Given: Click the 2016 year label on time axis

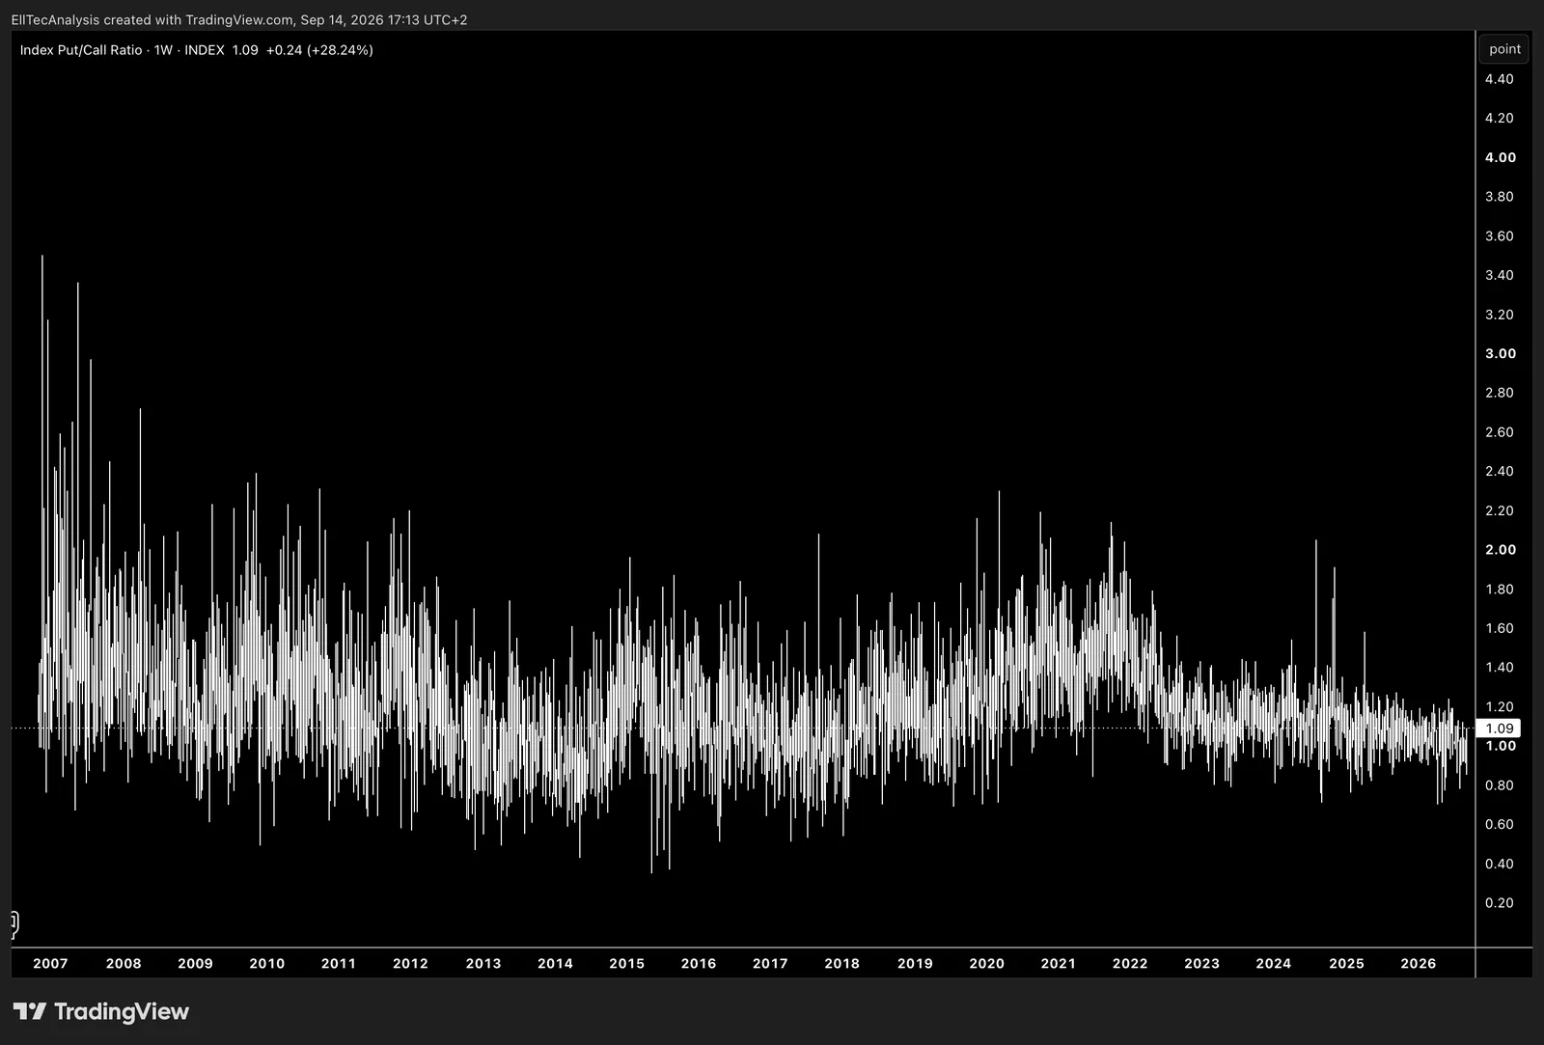Looking at the screenshot, I should click(x=699, y=963).
